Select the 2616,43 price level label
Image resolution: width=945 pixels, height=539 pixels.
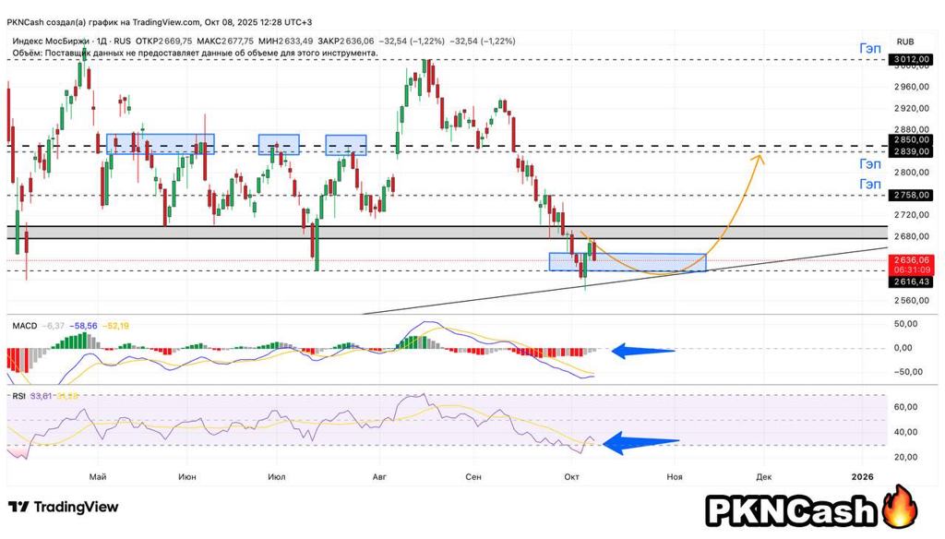pyautogui.click(x=910, y=282)
